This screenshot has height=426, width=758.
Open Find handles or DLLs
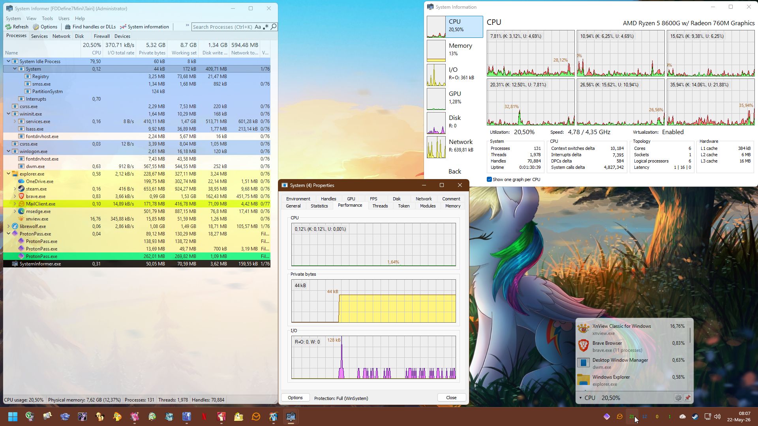(90, 27)
